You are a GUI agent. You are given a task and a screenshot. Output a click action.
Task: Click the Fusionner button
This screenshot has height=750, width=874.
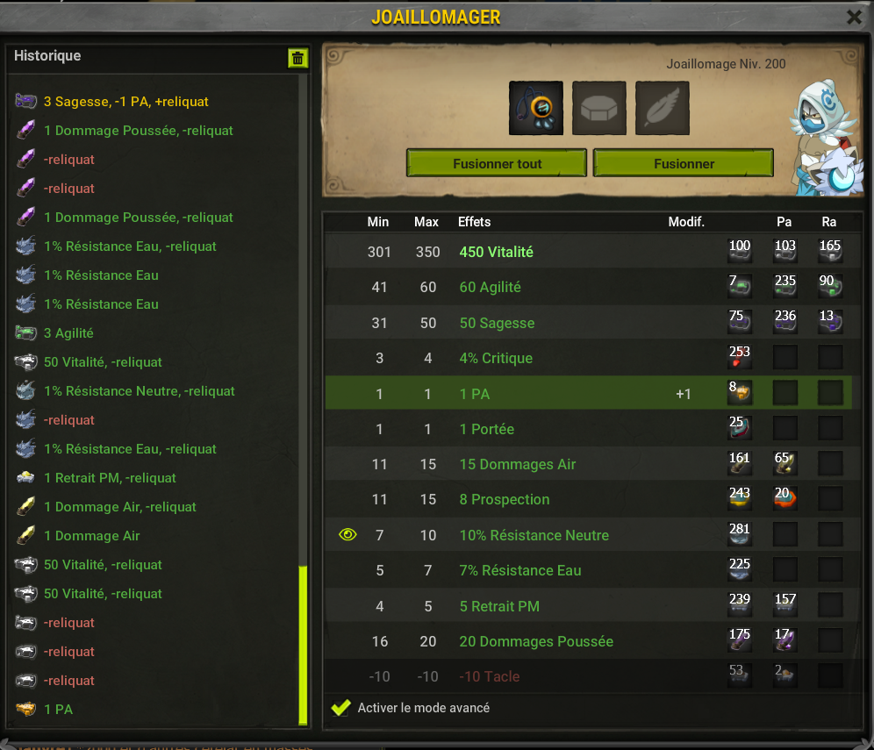click(x=684, y=163)
